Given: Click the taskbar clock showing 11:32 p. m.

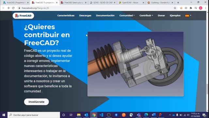Looking at the screenshot, I should (195, 115).
